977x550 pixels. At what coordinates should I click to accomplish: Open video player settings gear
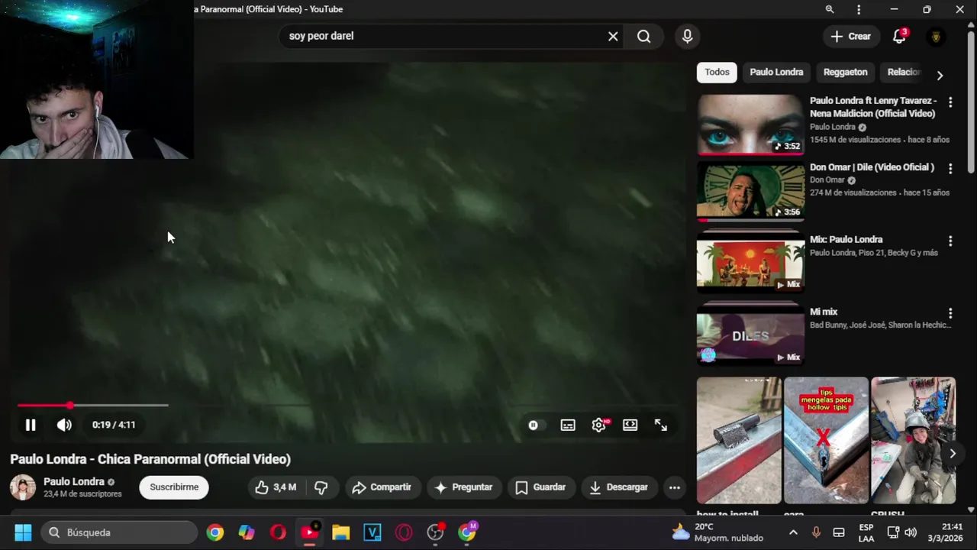[599, 425]
